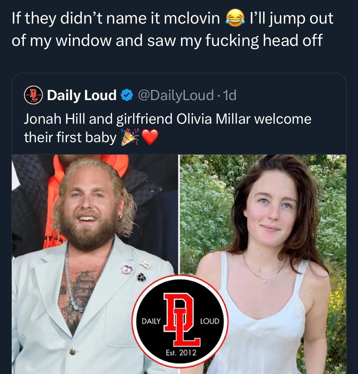Click the word "DAILY" in the round logo
The height and width of the screenshot is (374, 358).
tap(151, 321)
